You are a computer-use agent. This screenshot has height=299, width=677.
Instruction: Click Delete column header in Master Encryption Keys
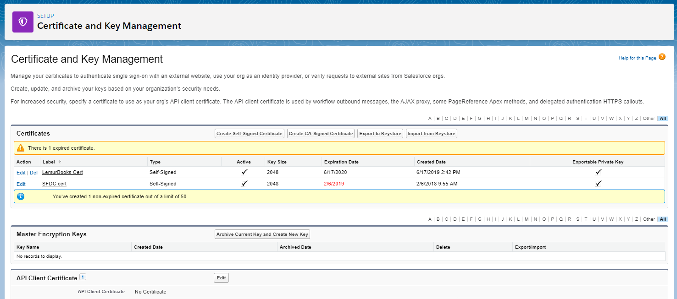pyautogui.click(x=443, y=247)
